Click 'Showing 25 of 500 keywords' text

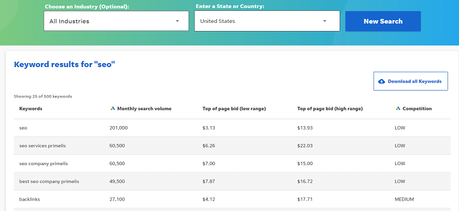coord(42,96)
